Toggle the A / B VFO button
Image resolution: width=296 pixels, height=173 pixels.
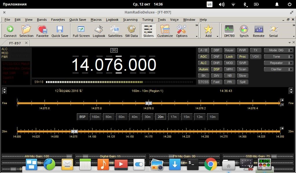click(203, 50)
